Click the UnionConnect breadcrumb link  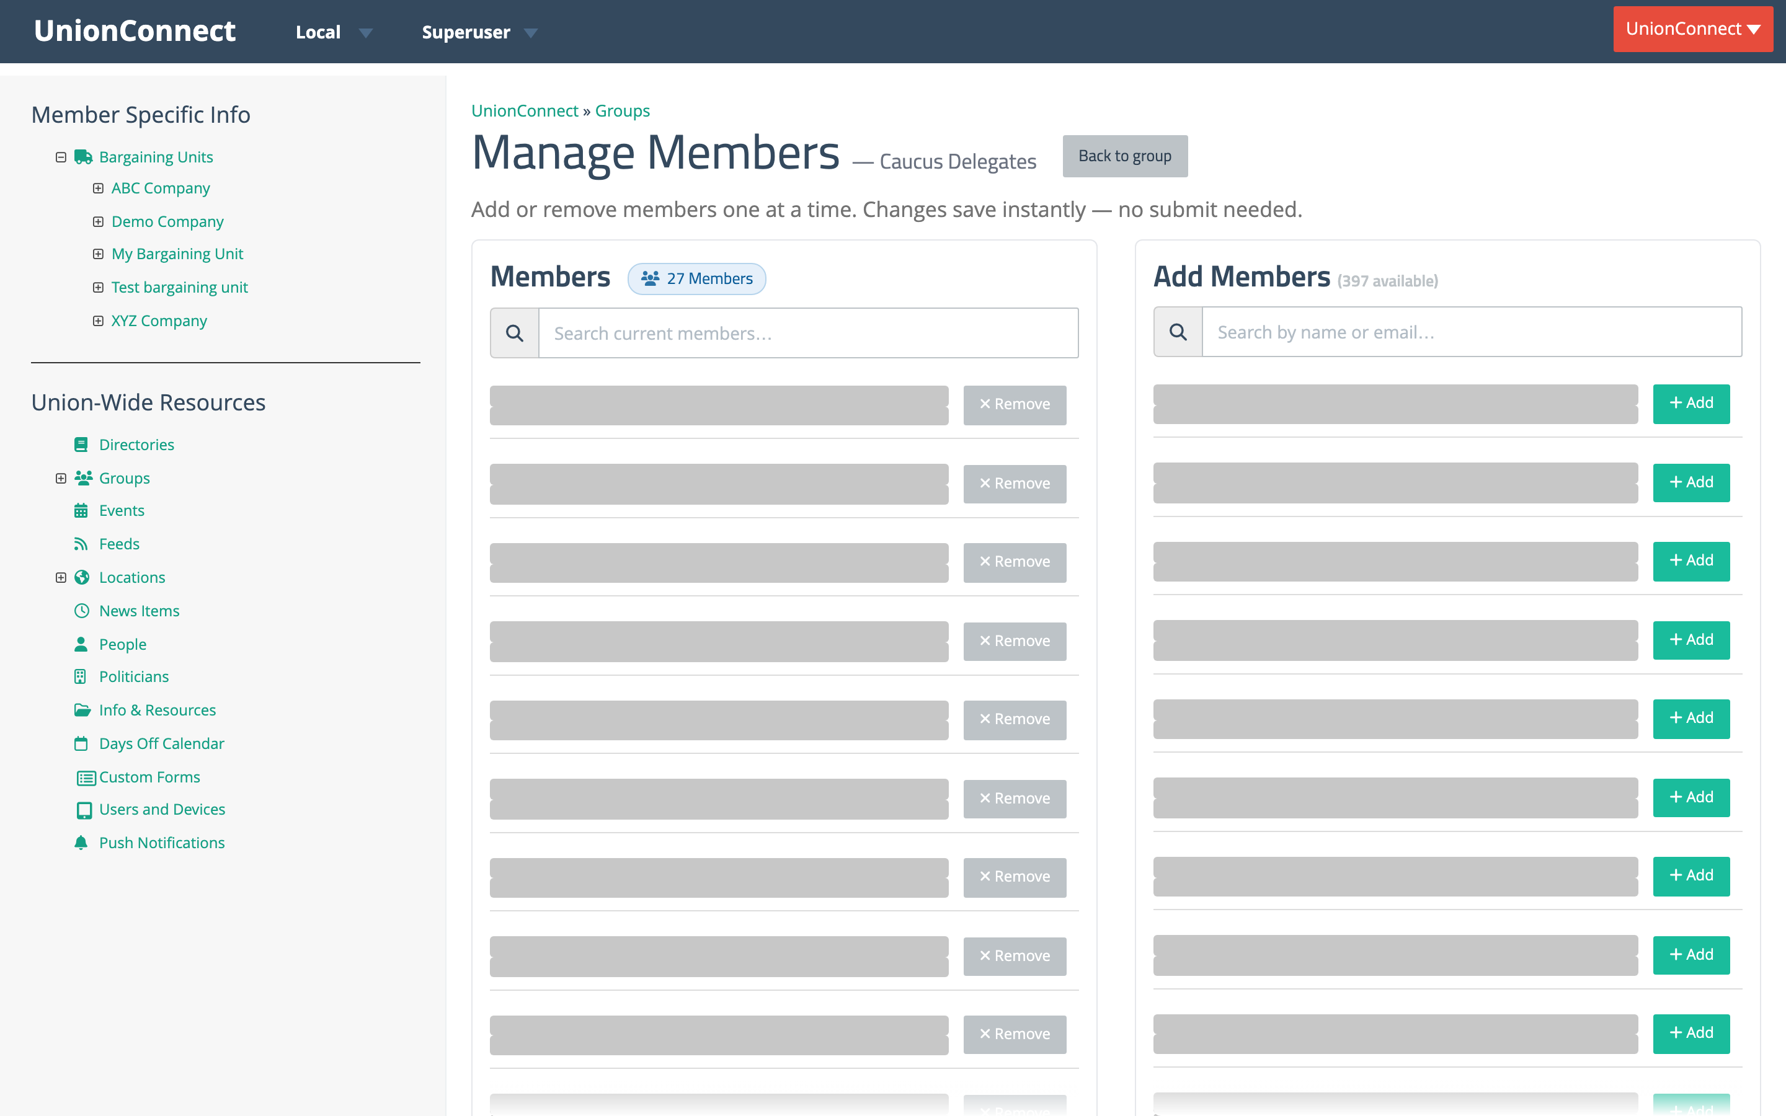(525, 111)
